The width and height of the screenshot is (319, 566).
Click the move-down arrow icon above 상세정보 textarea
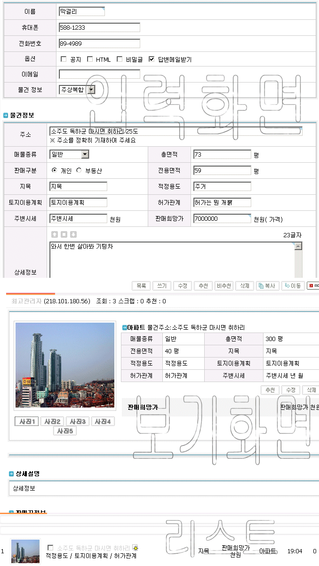73,234
